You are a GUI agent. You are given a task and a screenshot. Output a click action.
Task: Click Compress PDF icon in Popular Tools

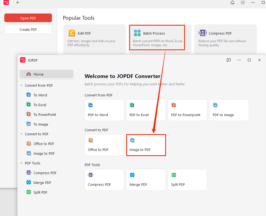pyautogui.click(x=203, y=33)
